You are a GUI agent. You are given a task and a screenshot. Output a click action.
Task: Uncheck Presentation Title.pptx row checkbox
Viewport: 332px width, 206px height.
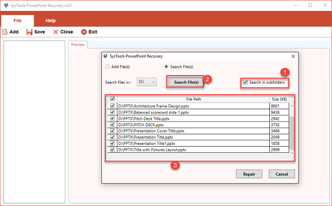click(x=112, y=137)
